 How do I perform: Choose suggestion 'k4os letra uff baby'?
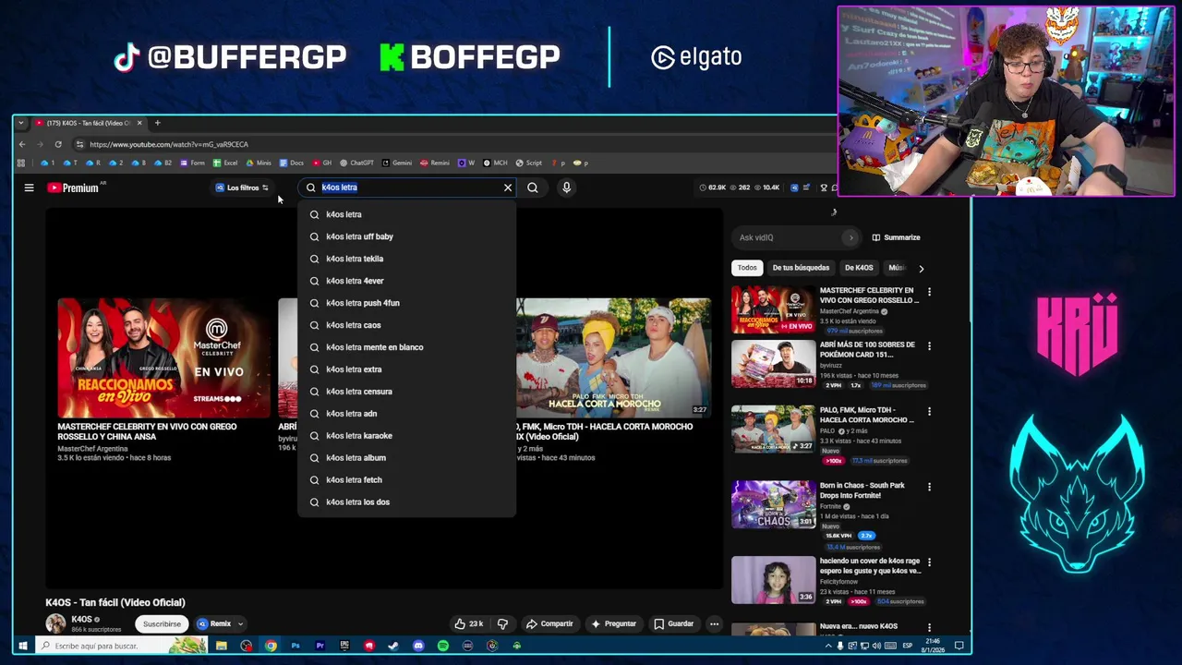(x=406, y=236)
